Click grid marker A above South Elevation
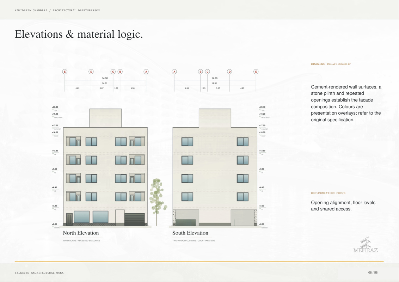 point(174,72)
